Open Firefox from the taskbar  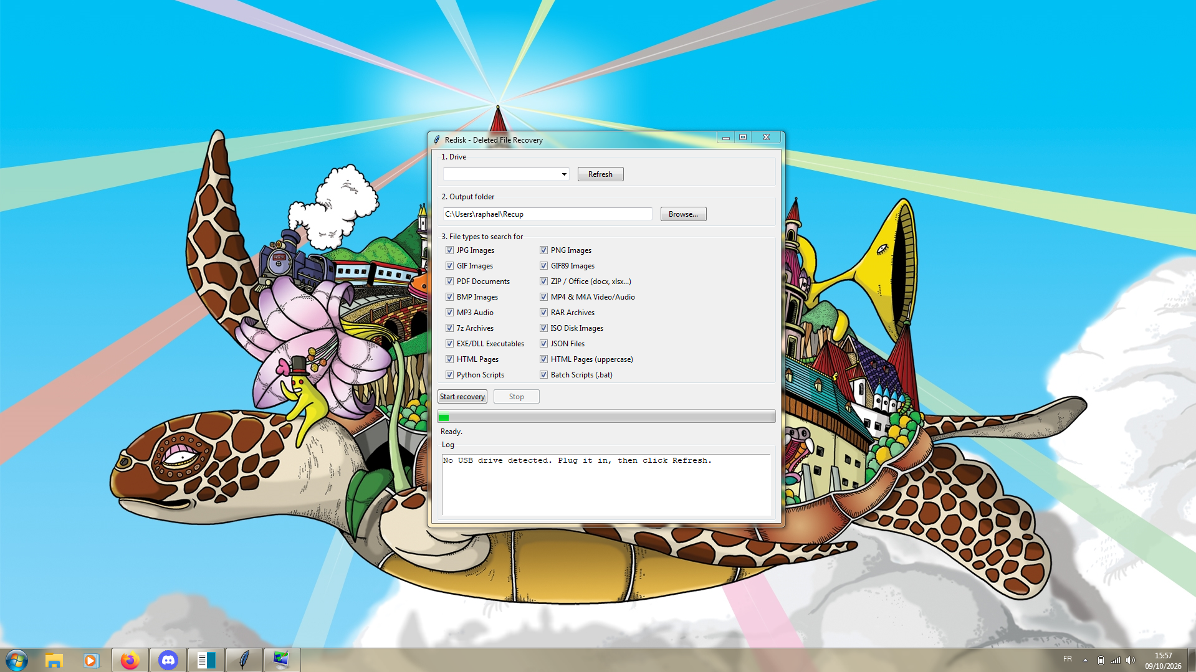[x=130, y=660]
